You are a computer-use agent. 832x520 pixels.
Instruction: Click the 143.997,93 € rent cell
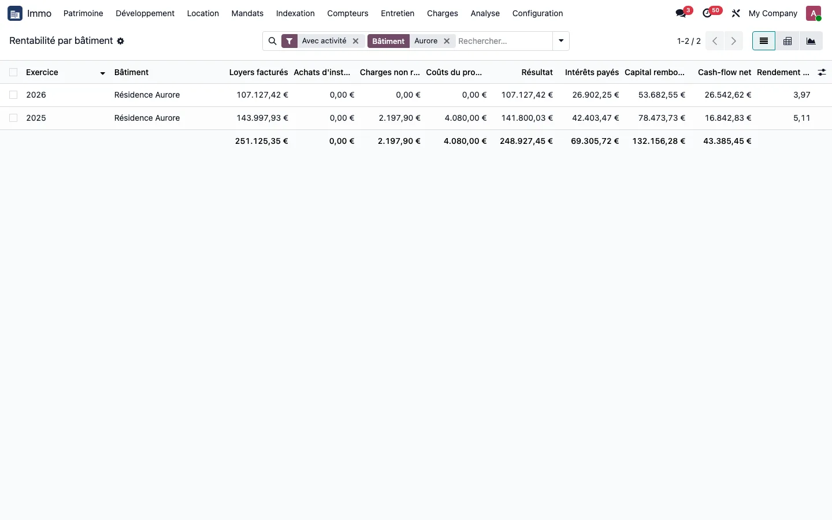pos(262,118)
